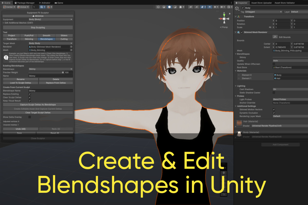Click the Transform component icon
This screenshot has height=205, width=308.
pyautogui.click(x=239, y=17)
